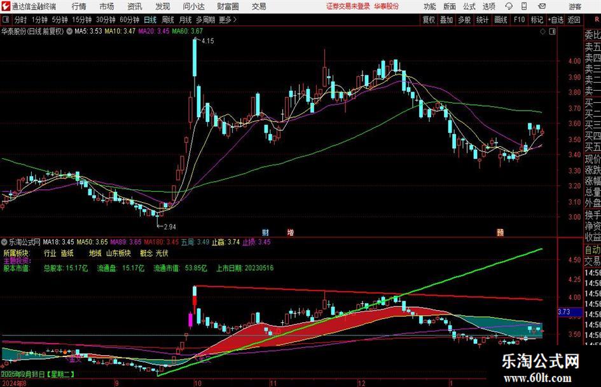Click the MA60: 3.67 indicator value
Viewport: 601px width, 387px height.
[188, 31]
